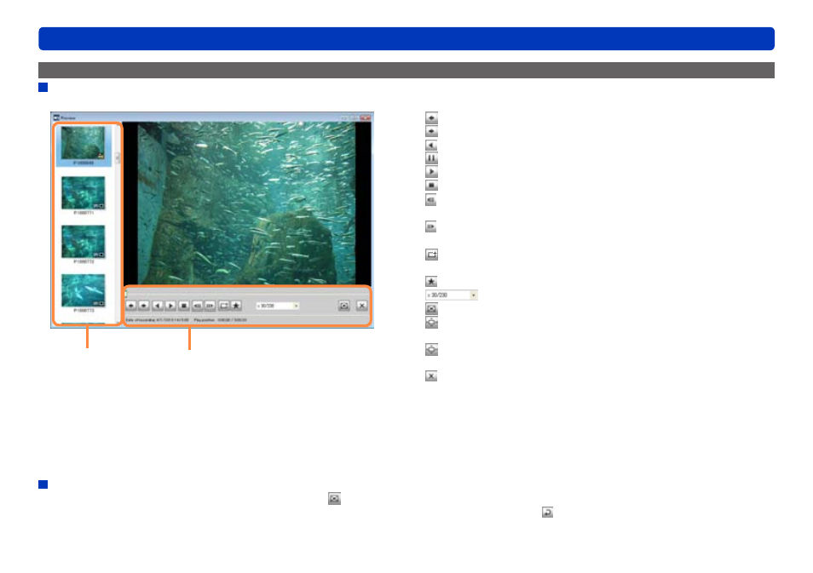Select the highlighted first thumbnail in the list
This screenshot has width=813, height=573.
pos(84,146)
